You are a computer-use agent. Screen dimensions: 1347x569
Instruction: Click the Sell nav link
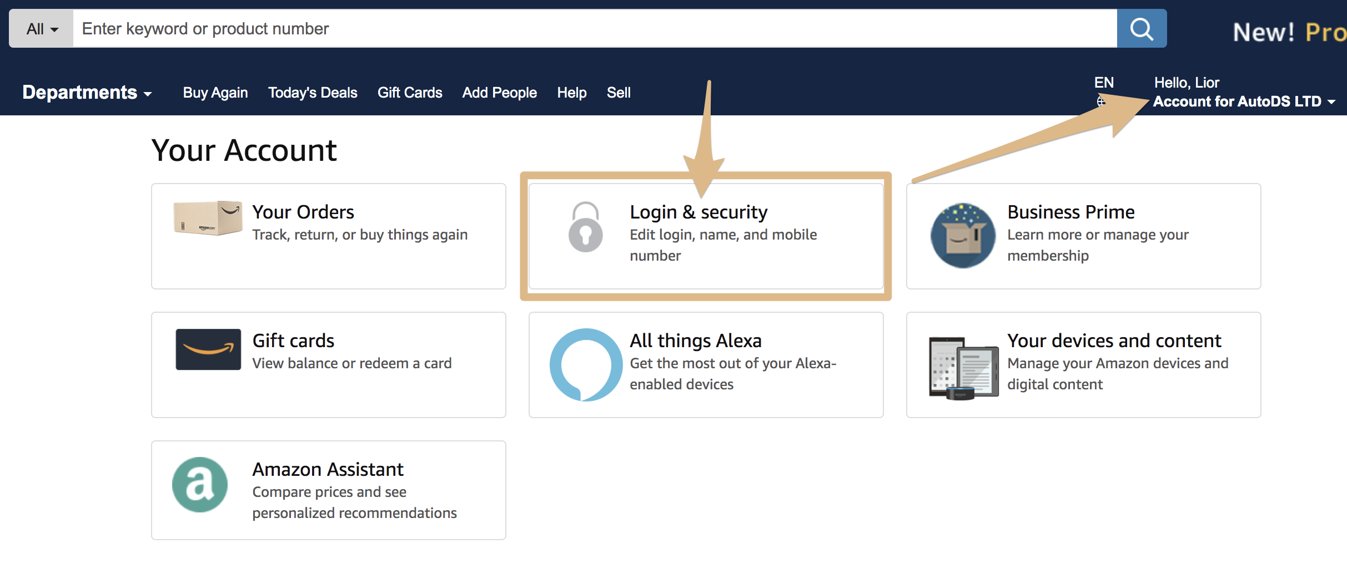pos(619,93)
